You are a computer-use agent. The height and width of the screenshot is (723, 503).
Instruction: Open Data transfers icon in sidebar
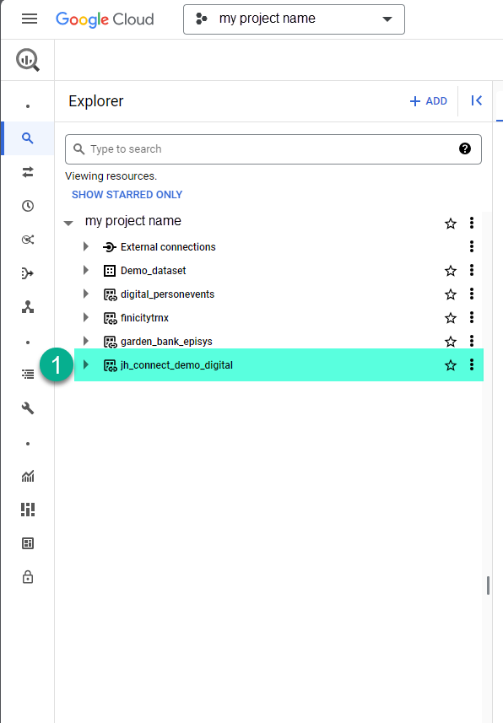point(28,172)
